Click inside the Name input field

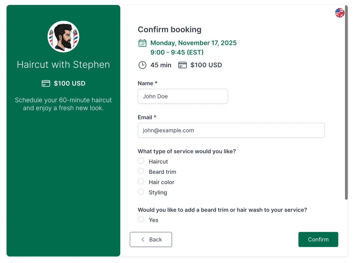point(183,96)
